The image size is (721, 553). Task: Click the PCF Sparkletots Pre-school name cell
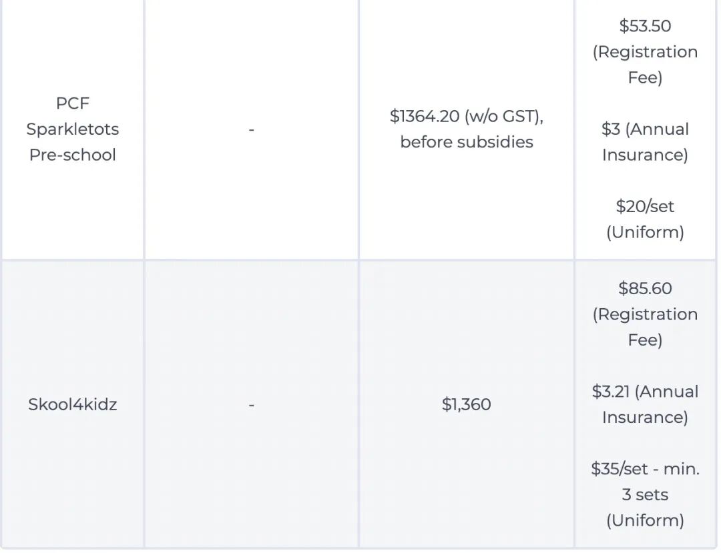coord(72,129)
